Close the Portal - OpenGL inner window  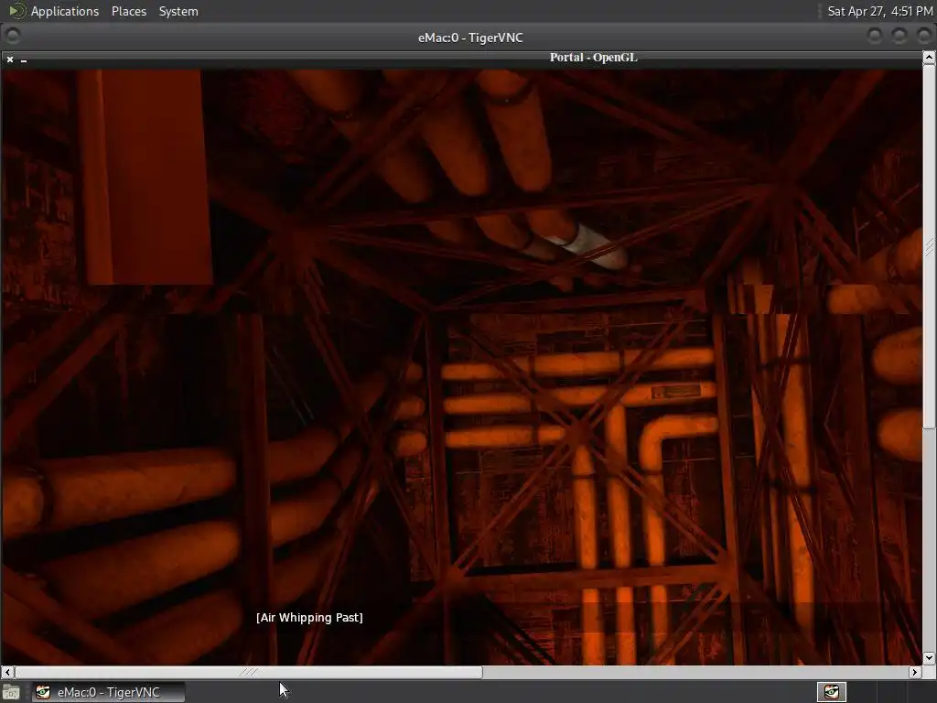click(x=10, y=59)
